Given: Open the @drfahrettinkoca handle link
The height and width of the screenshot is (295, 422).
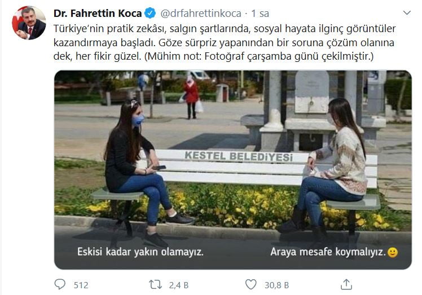Looking at the screenshot, I should 201,13.
